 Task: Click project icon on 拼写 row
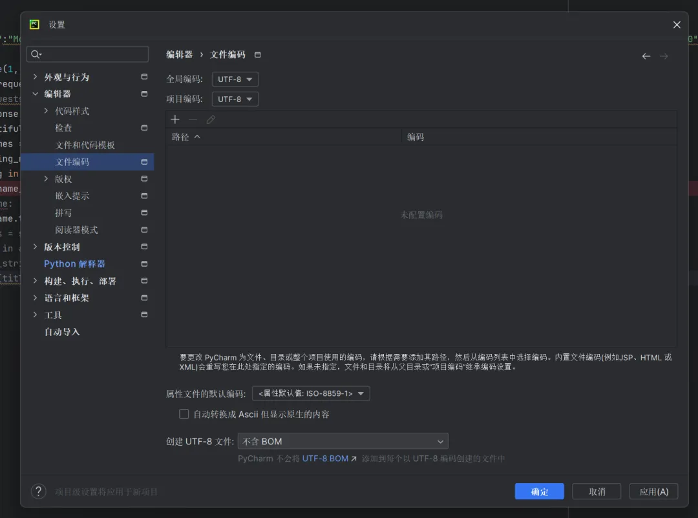pos(144,212)
